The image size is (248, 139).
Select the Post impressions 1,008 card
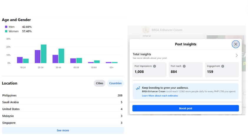149,70
